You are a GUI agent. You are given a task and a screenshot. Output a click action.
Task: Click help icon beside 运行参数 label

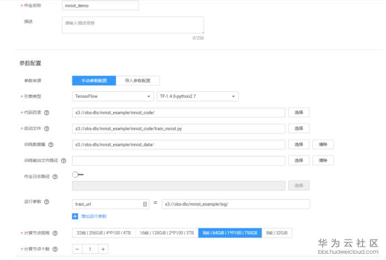point(46,202)
